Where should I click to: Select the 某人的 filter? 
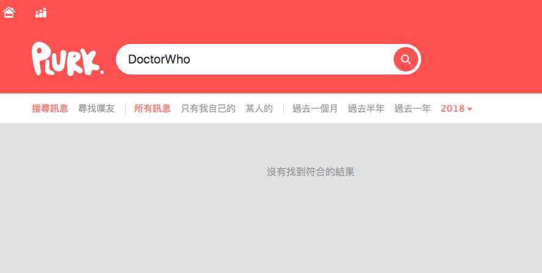click(x=259, y=109)
